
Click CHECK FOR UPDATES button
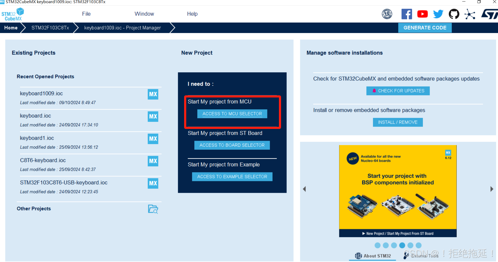coord(398,91)
